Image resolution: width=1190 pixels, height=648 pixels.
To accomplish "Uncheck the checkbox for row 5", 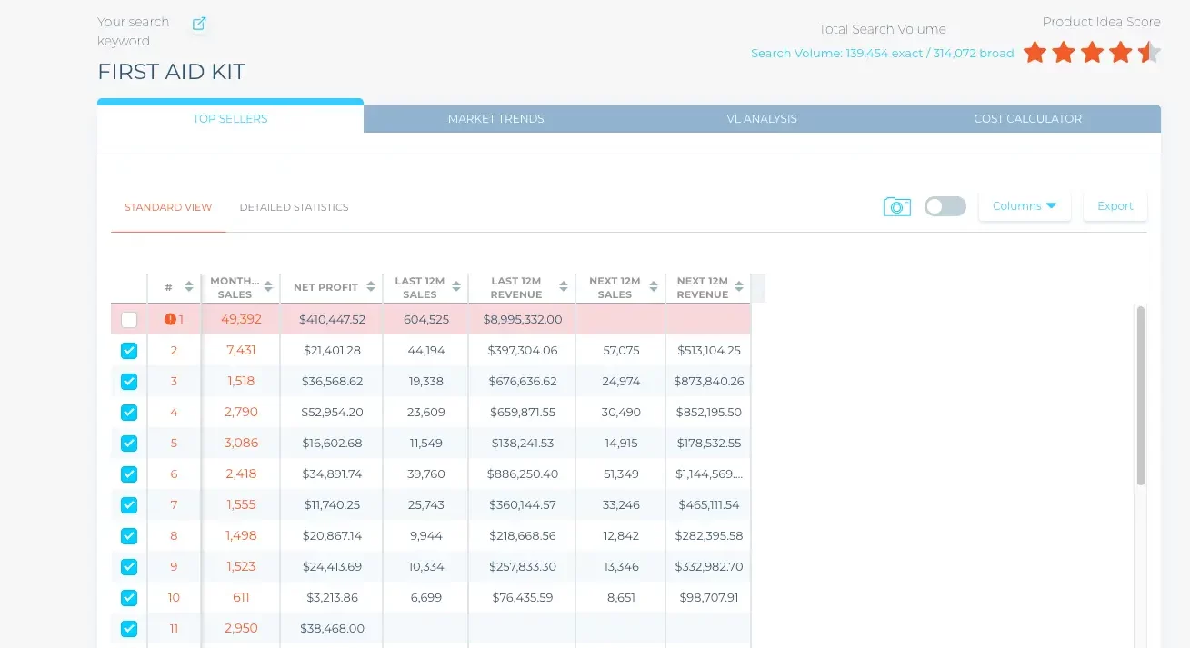I will tap(129, 444).
